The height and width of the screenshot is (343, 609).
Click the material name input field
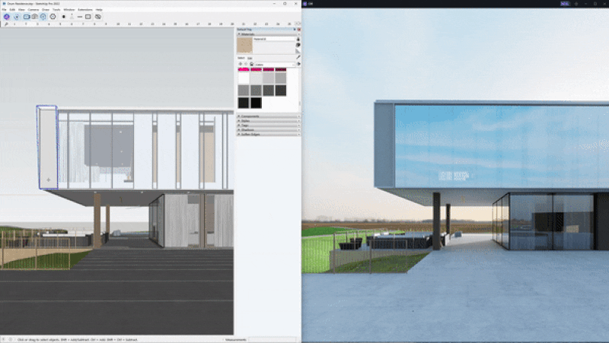click(274, 39)
